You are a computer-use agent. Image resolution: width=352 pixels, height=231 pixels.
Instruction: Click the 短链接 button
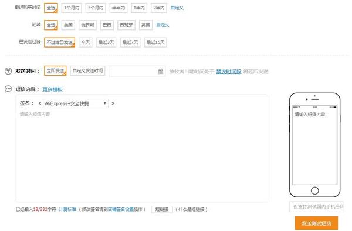pyautogui.click(x=162, y=209)
